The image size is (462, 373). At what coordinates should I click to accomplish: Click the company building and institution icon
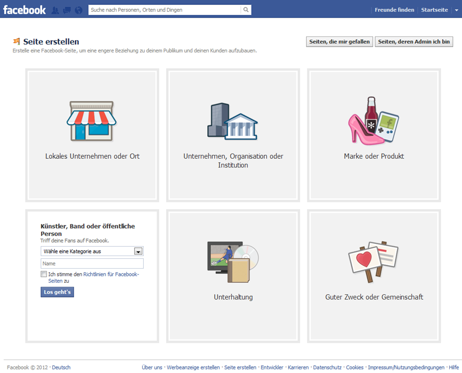[x=233, y=121]
